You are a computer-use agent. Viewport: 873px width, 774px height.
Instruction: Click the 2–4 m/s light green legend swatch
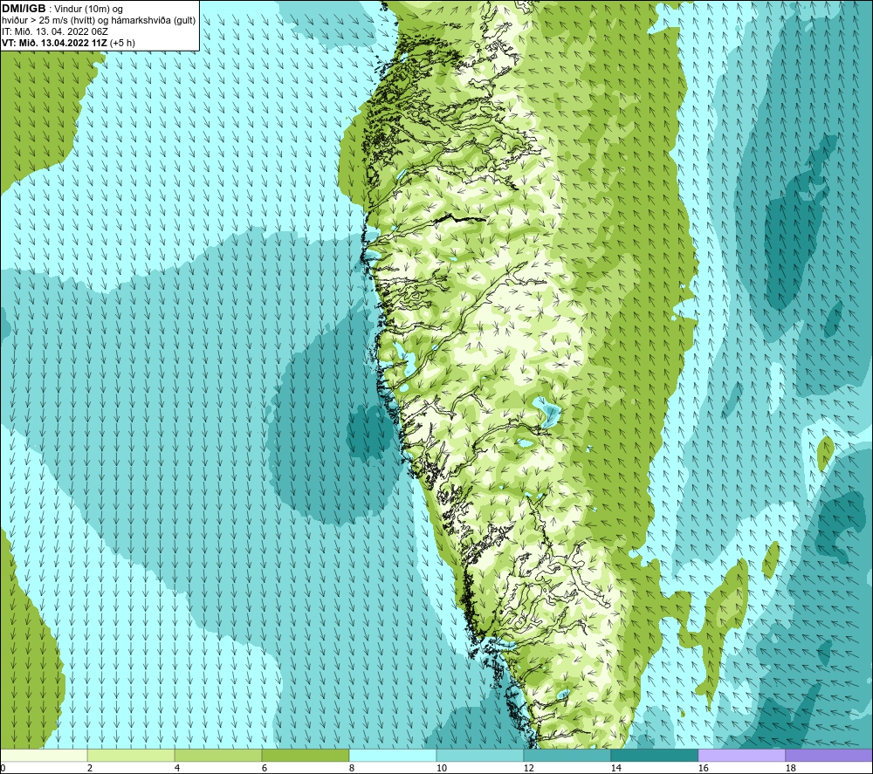[x=131, y=755]
